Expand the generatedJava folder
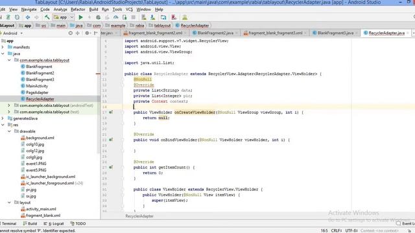The image size is (415, 233). [x=3, y=118]
